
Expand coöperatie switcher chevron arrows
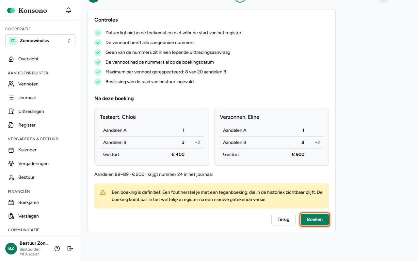69,41
